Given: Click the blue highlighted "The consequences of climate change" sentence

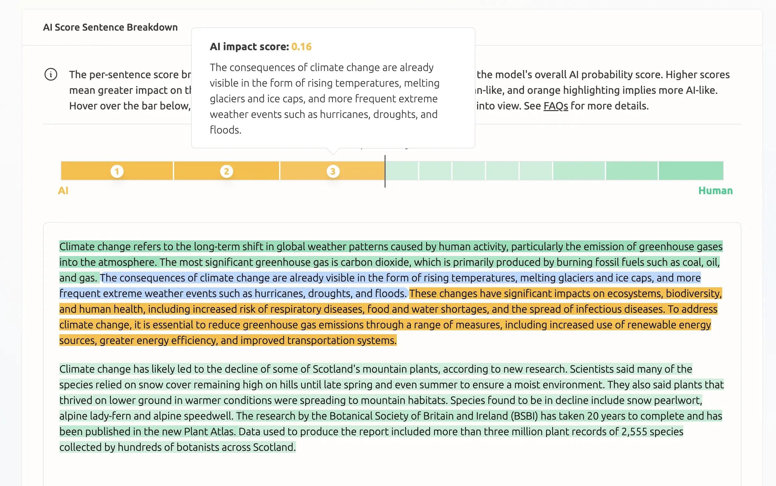Looking at the screenshot, I should (x=391, y=278).
